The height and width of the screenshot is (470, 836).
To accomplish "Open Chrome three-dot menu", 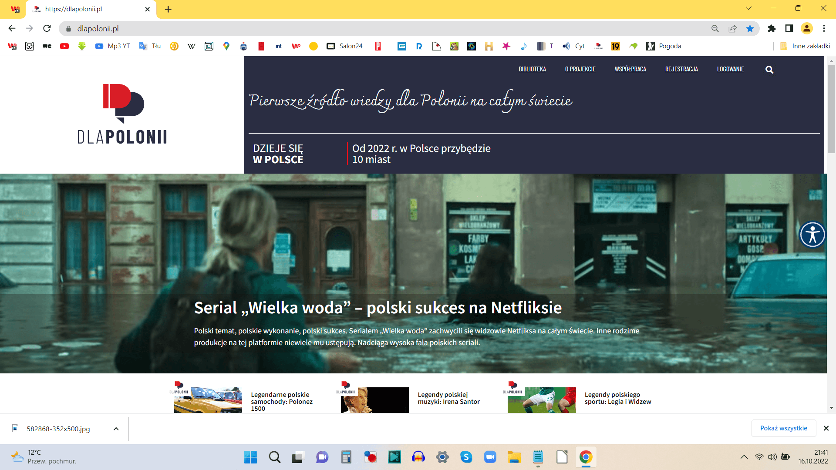I will 824,29.
